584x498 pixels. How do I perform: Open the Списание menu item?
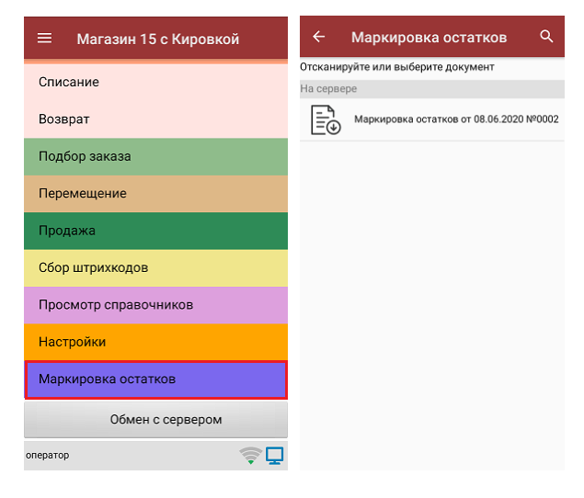tap(155, 83)
